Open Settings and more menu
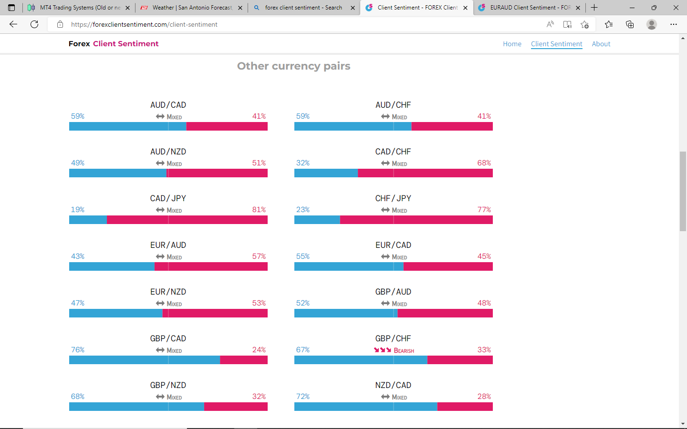687x429 pixels. click(674, 24)
